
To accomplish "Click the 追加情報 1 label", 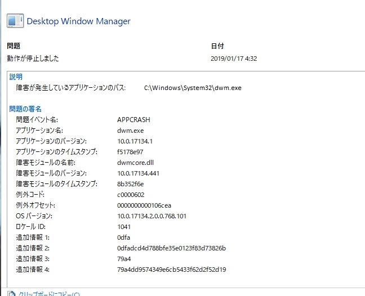I will click(x=33, y=237).
